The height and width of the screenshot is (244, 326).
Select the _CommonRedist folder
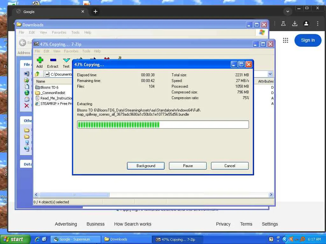tap(50, 92)
